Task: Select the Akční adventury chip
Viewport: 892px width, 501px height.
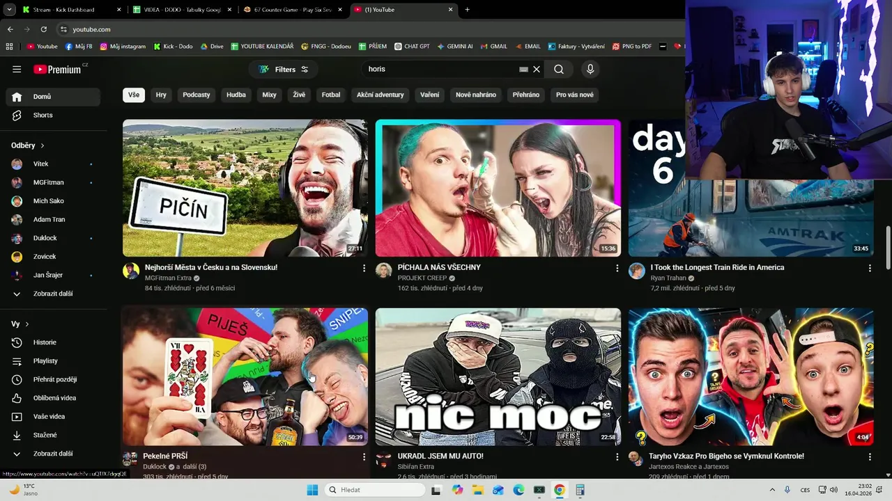Action: 380,95
